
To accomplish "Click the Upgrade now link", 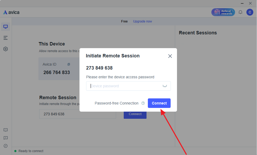I will click(142, 21).
